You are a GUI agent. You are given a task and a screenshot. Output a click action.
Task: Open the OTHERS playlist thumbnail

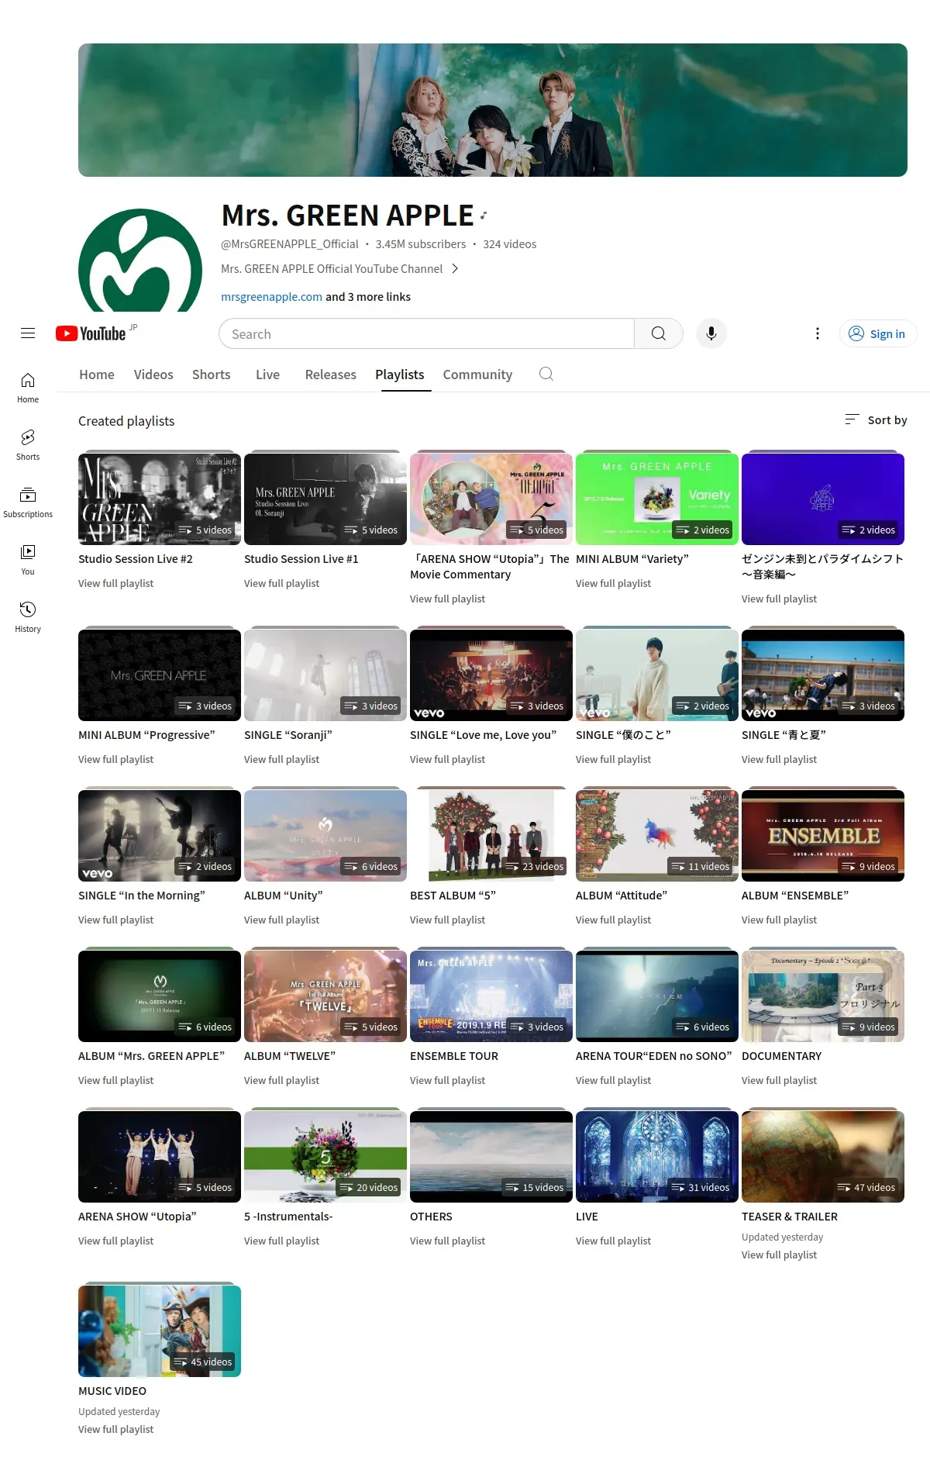coord(491,1156)
